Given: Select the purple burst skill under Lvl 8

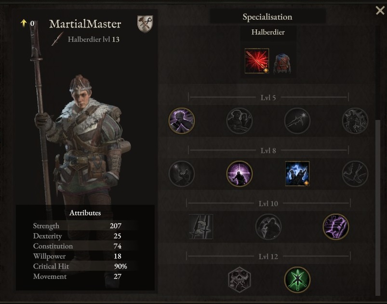Looking at the screenshot, I should (x=239, y=174).
